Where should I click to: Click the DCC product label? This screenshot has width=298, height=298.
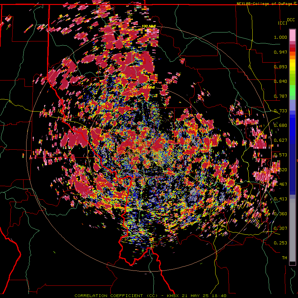(x=291, y=20)
